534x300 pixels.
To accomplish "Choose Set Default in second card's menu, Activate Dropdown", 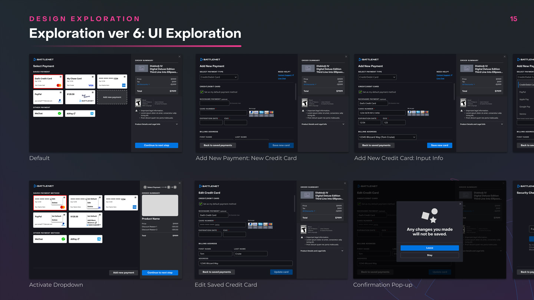I will click(92, 199).
